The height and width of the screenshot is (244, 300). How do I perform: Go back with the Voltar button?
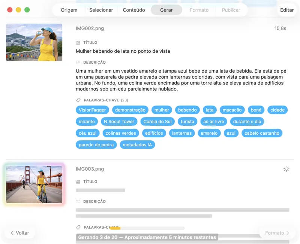tap(20, 233)
